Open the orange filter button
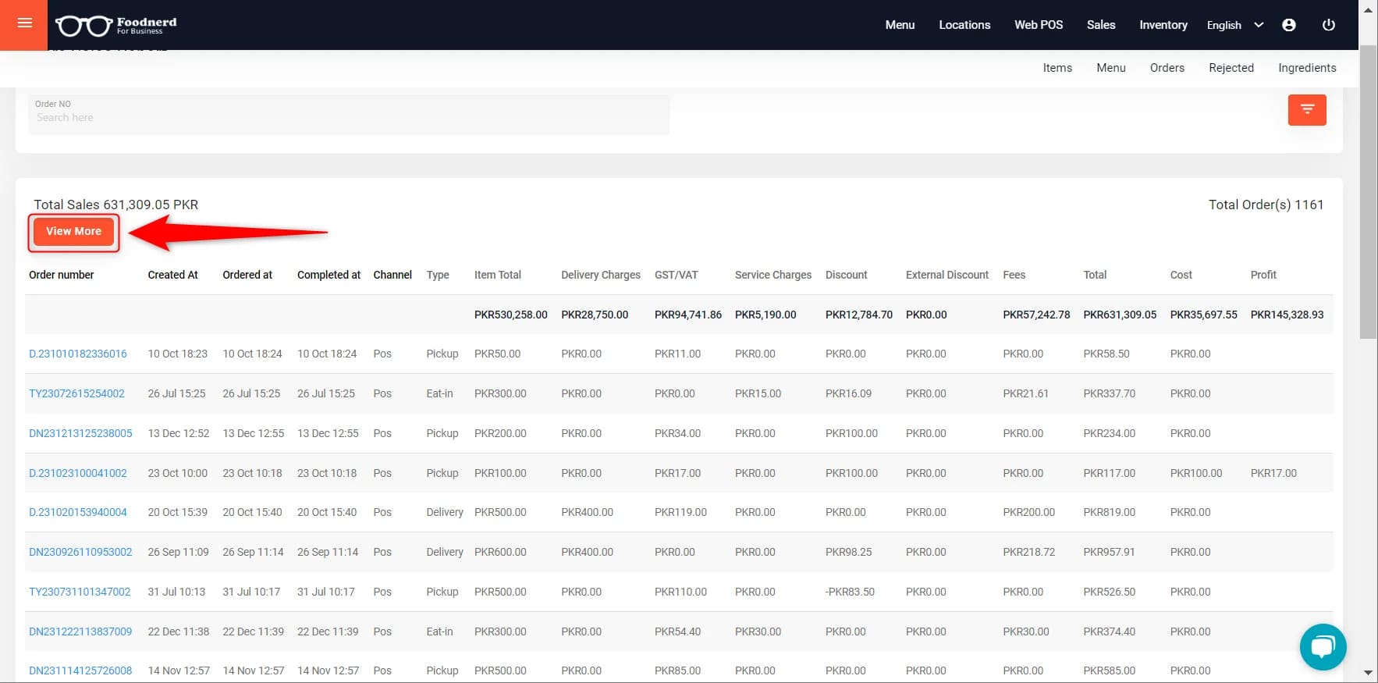This screenshot has width=1378, height=683. tap(1307, 109)
